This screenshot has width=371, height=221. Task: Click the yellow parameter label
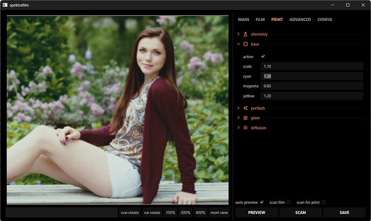click(248, 96)
